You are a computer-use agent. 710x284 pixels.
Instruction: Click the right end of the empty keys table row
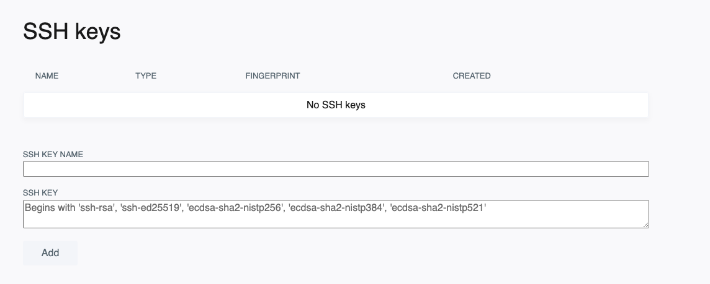[x=633, y=105]
